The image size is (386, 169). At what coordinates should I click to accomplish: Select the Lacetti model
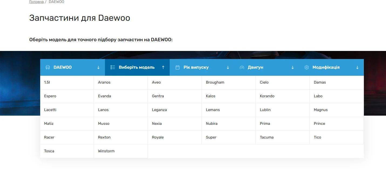67,110
